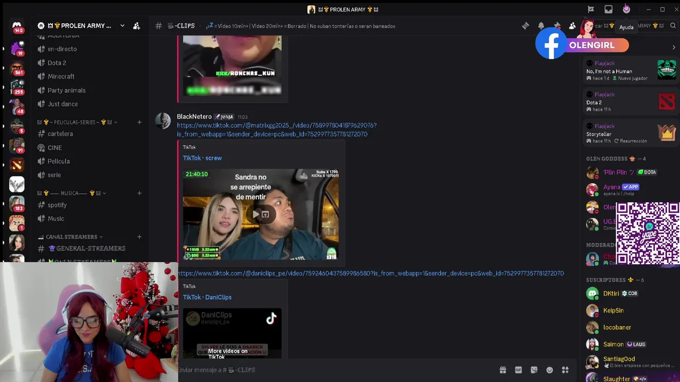Open the apps launcher icon in message bar

[565, 370]
